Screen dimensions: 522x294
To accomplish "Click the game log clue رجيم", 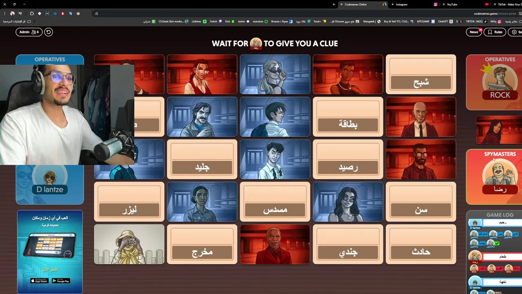I will (x=502, y=223).
